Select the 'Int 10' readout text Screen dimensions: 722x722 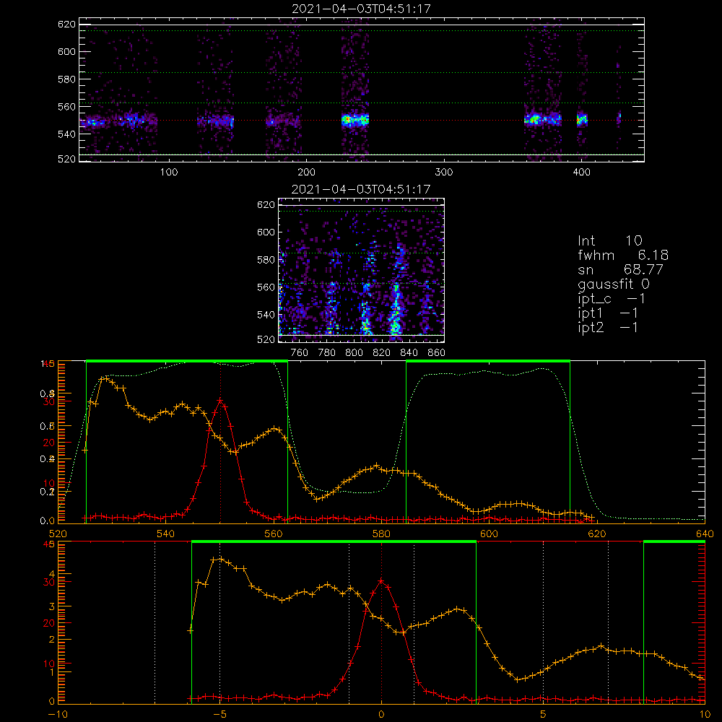click(610, 241)
